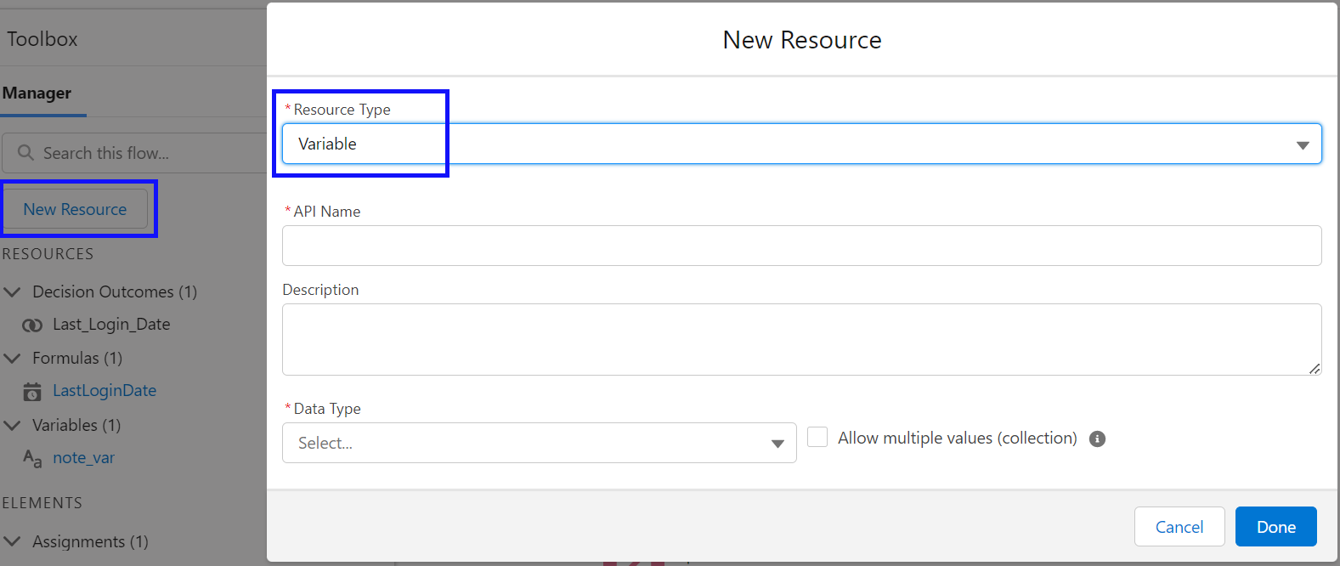
Task: Enable Allow multiple values collection checkbox
Action: [817, 438]
